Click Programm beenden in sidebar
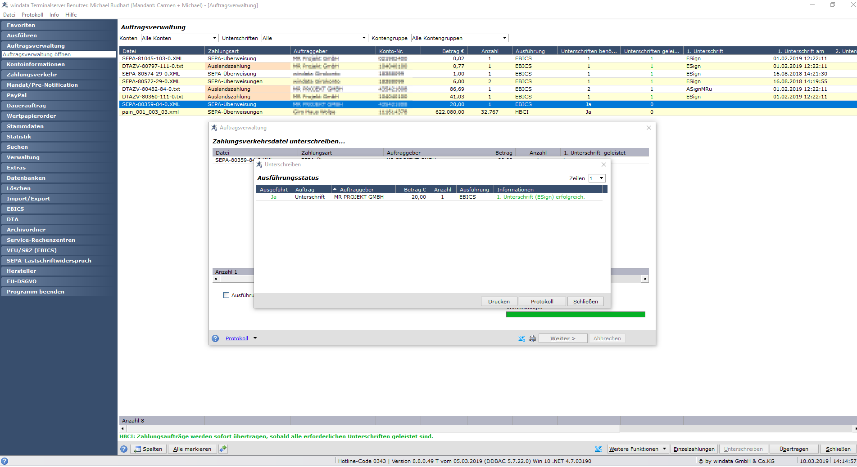 (x=59, y=292)
